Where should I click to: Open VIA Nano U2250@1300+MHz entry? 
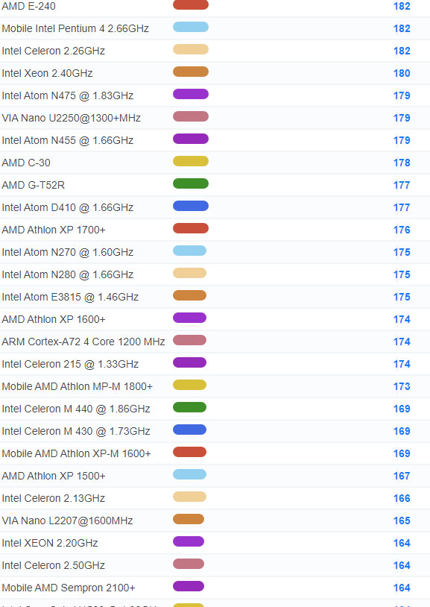(72, 118)
